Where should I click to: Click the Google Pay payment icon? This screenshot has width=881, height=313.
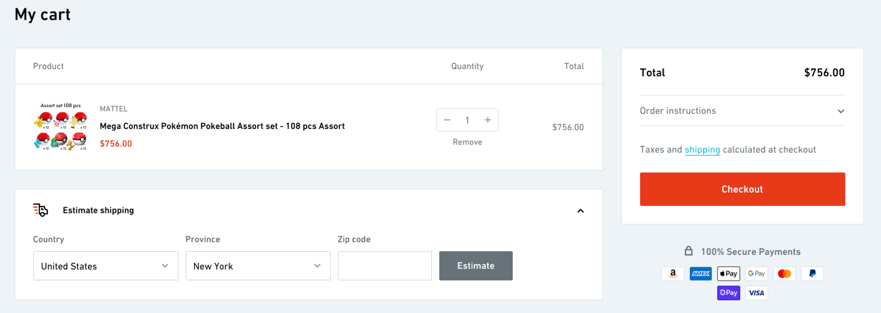(757, 273)
